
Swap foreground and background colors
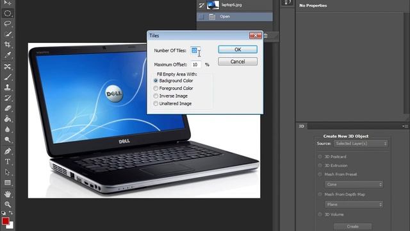11,212
